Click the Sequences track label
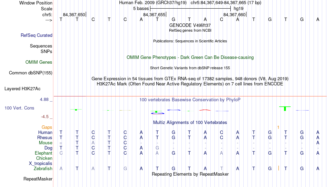327x187 pixels. coord(41,46)
